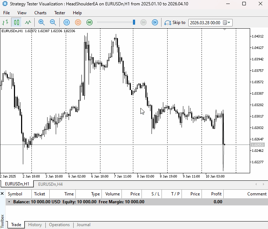Click the T / P column header
This screenshot has width=268, height=229.
(x=172, y=194)
